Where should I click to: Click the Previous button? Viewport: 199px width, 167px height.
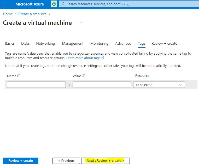coord(66,161)
